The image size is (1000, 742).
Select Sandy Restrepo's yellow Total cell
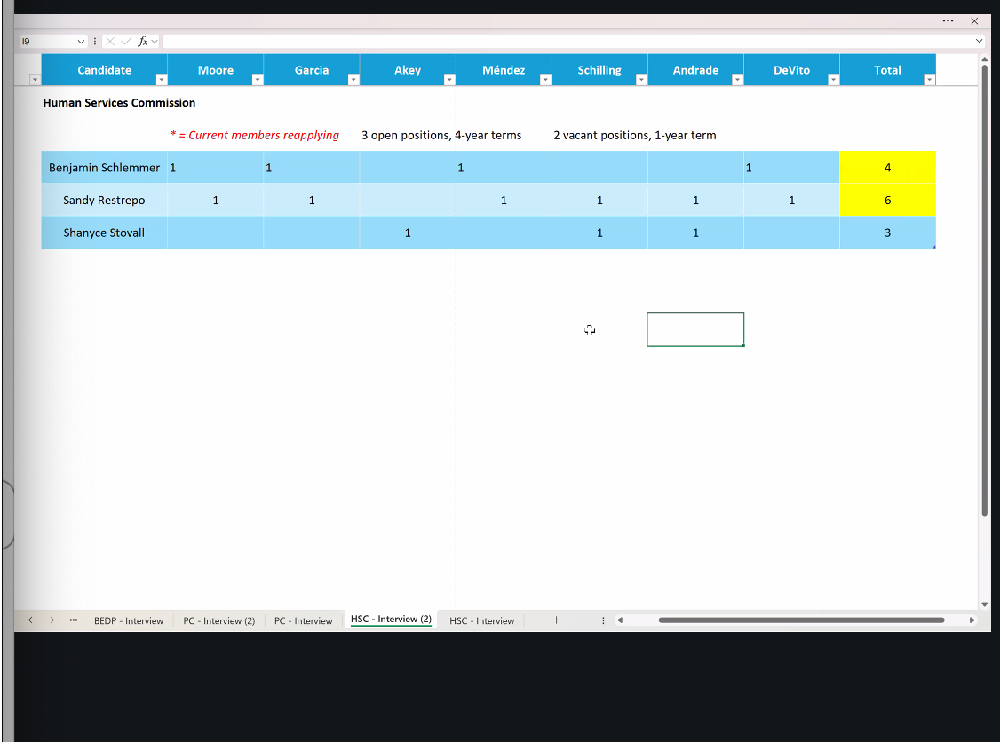pyautogui.click(x=887, y=201)
